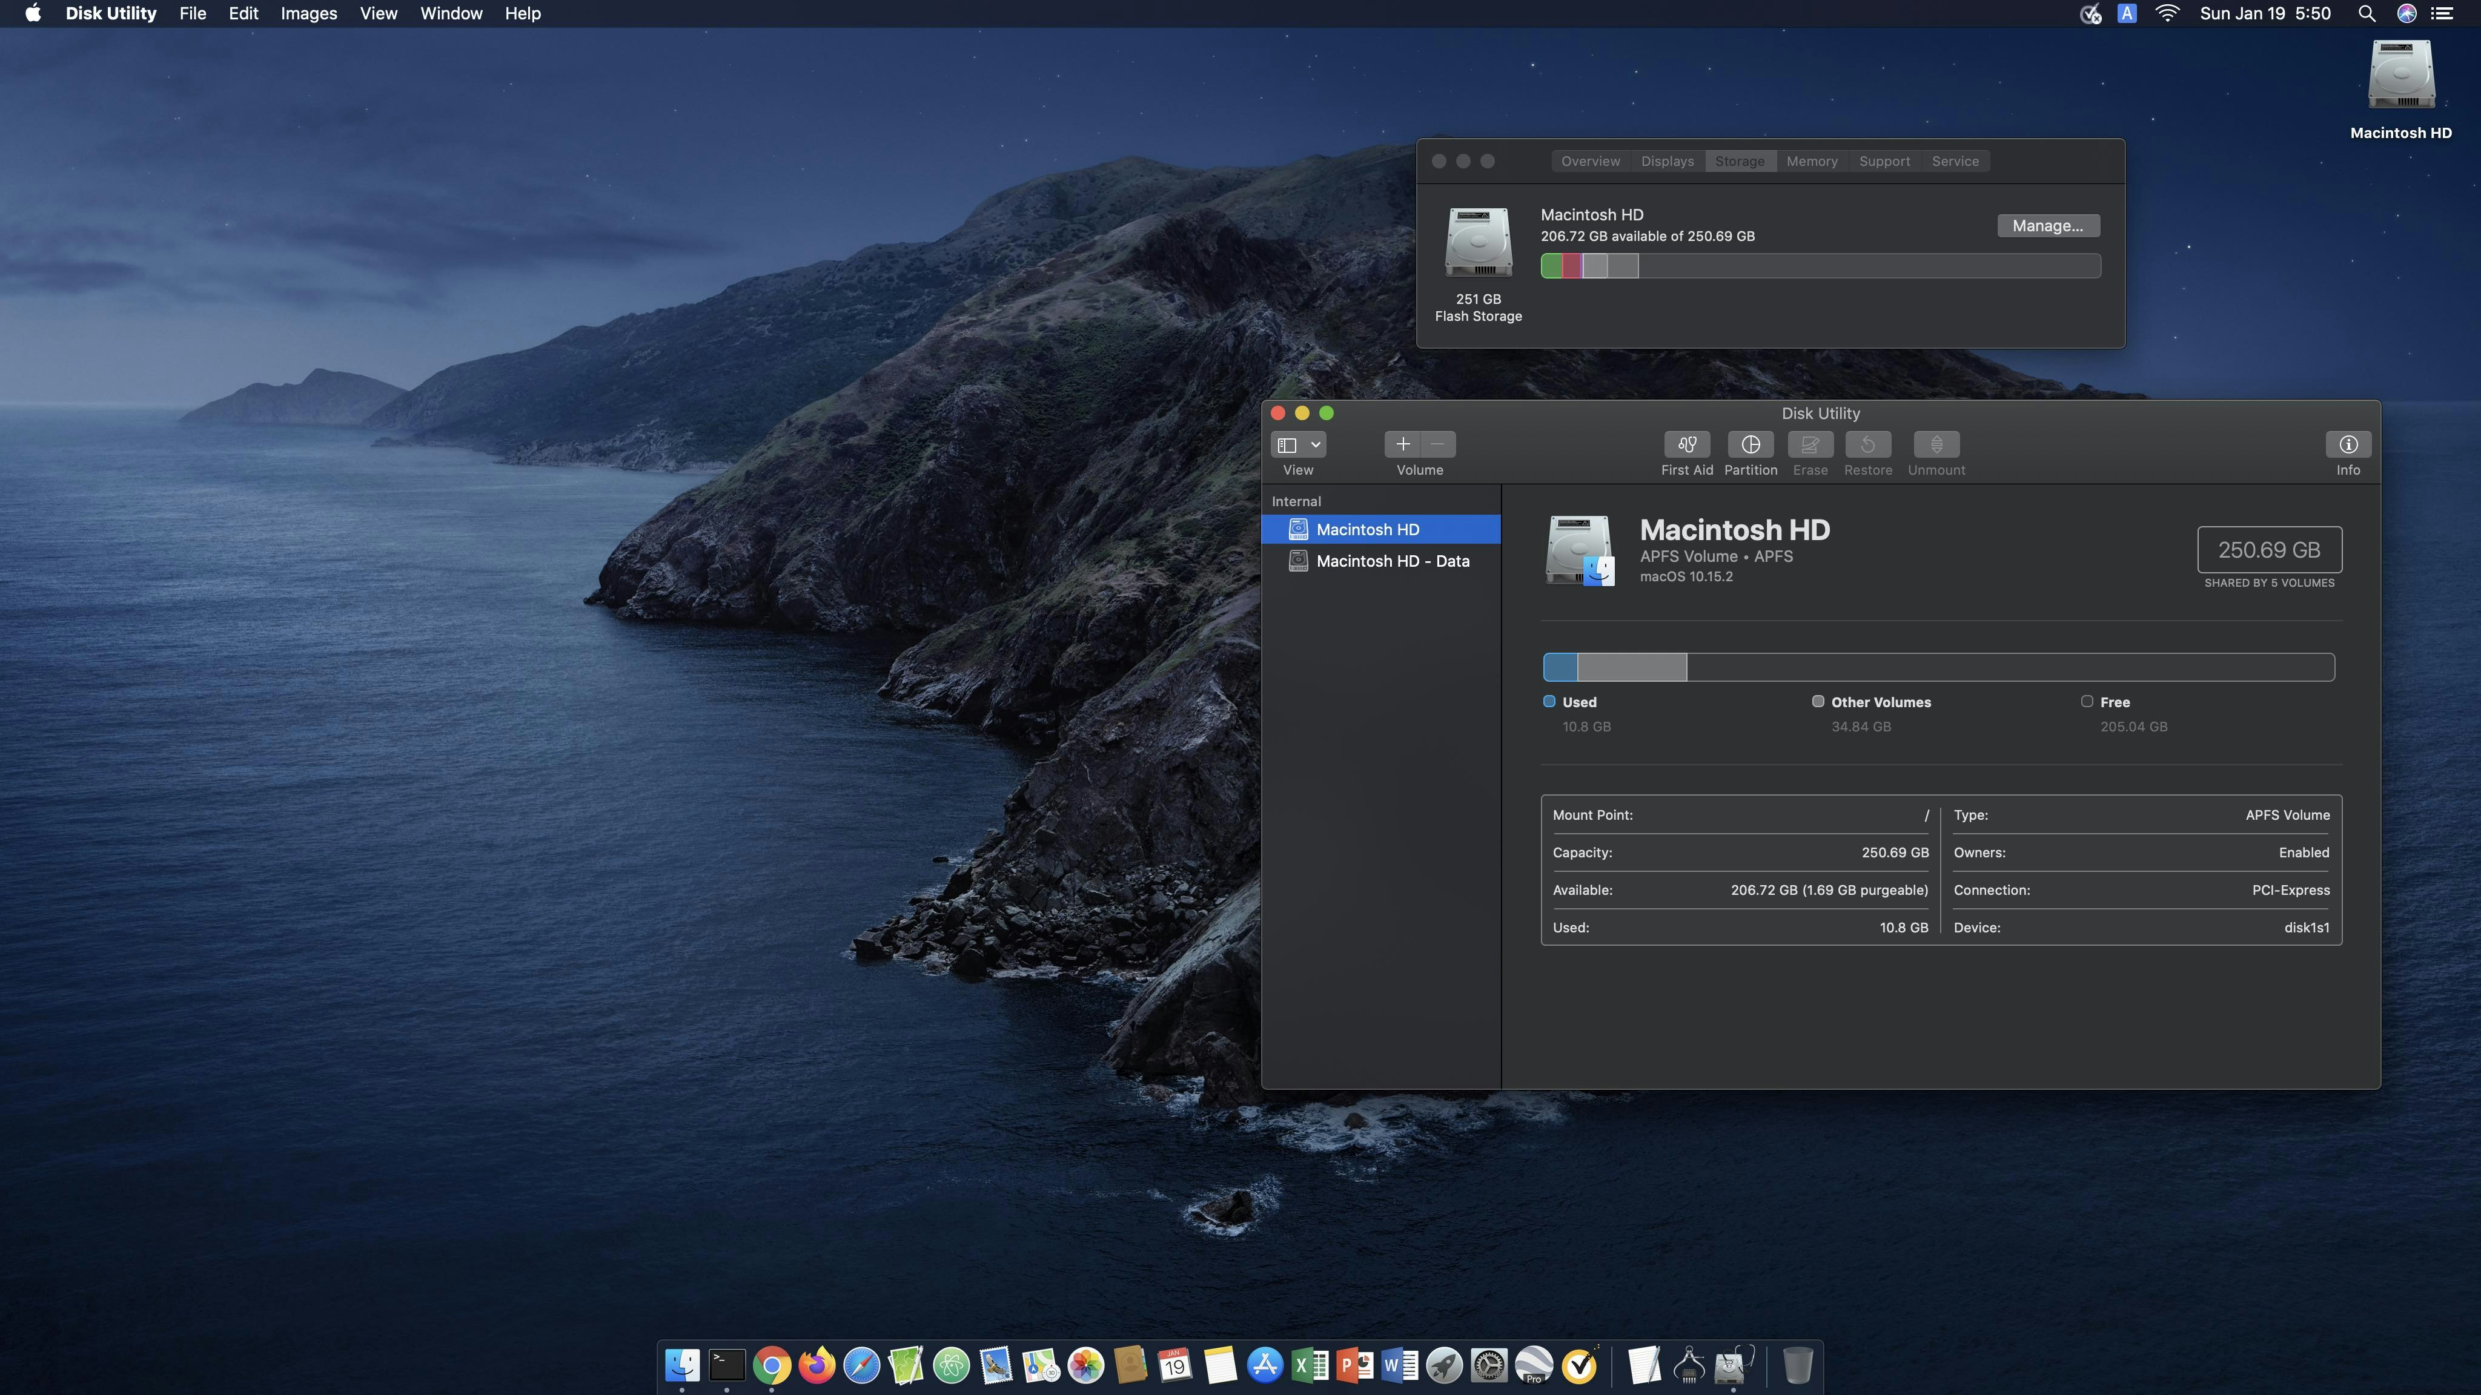Open Notification Center

[x=2442, y=13]
